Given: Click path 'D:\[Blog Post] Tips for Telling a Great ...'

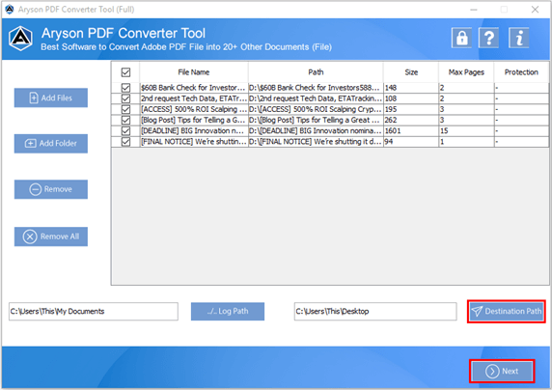Looking at the screenshot, I should click(x=315, y=120).
